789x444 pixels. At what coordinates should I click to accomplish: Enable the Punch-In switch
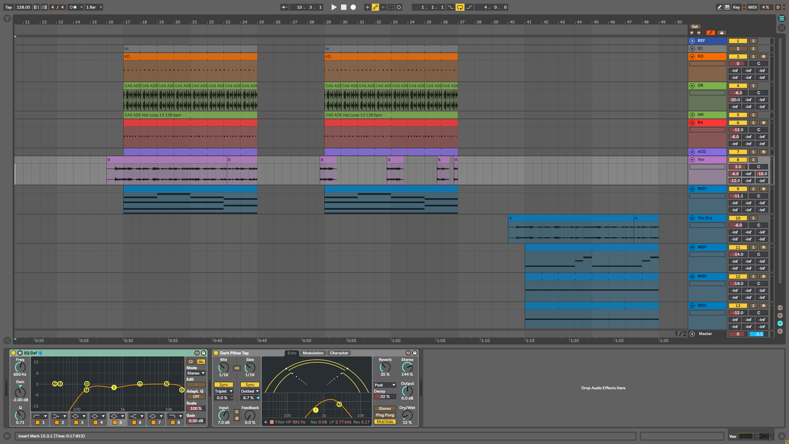(x=451, y=7)
